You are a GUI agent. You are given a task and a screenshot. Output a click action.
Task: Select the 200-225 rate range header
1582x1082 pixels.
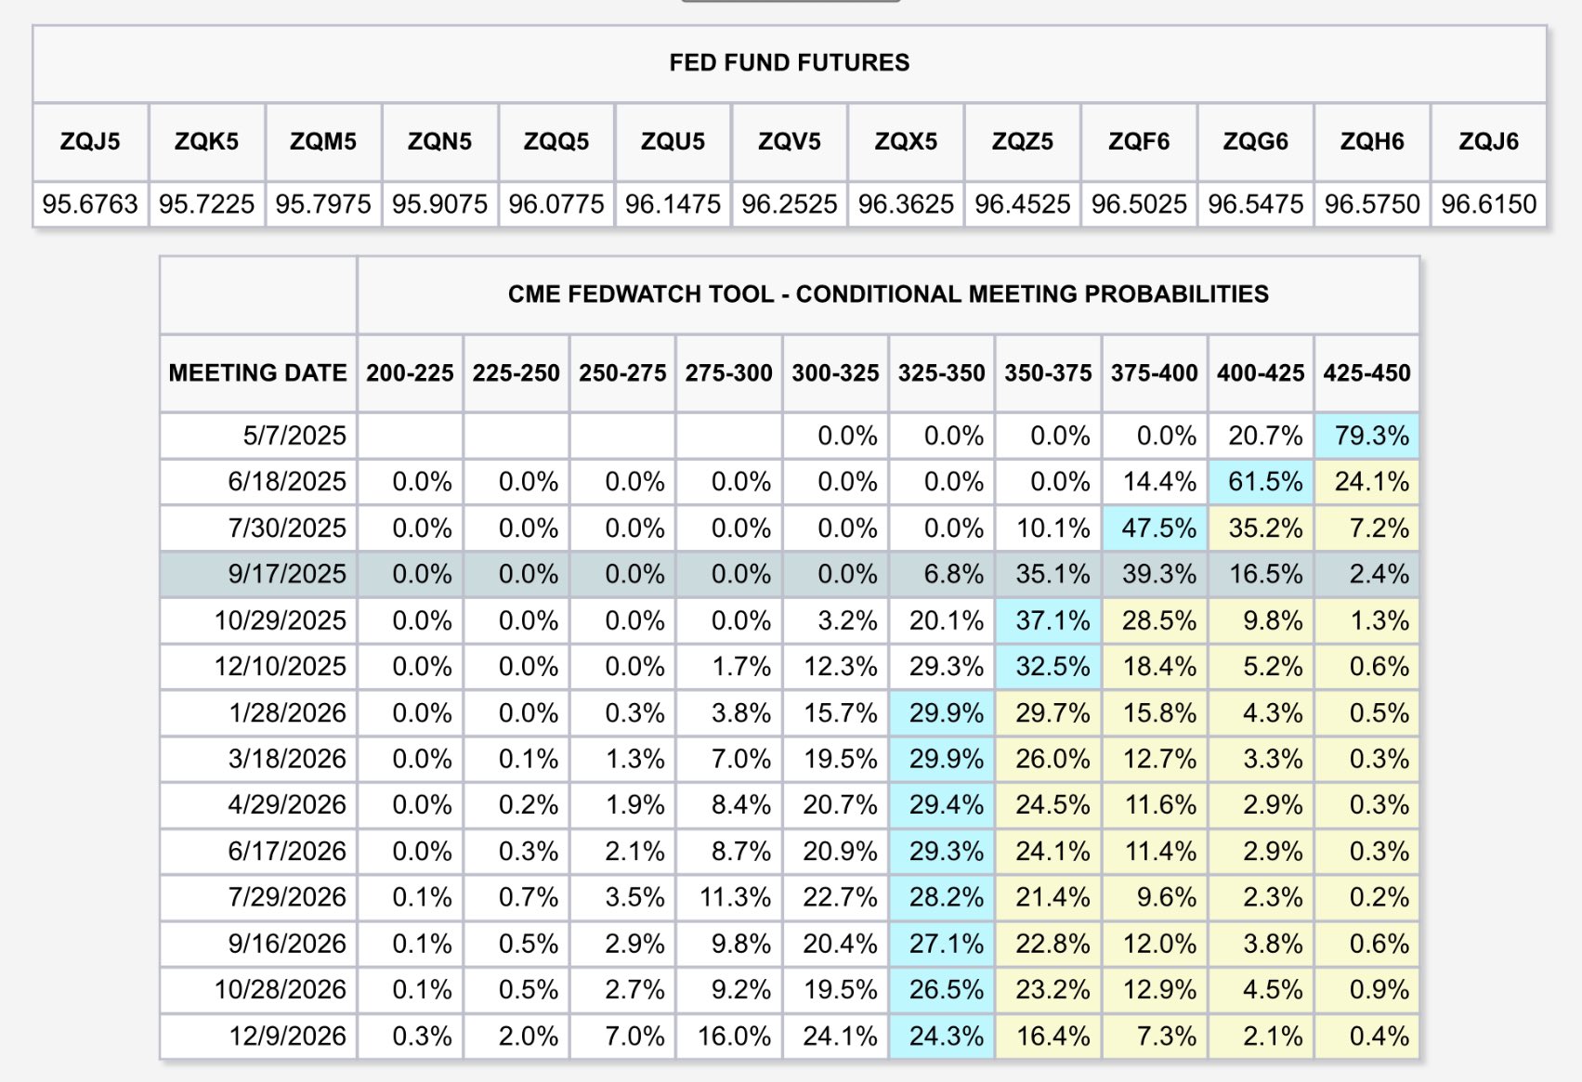tap(410, 372)
